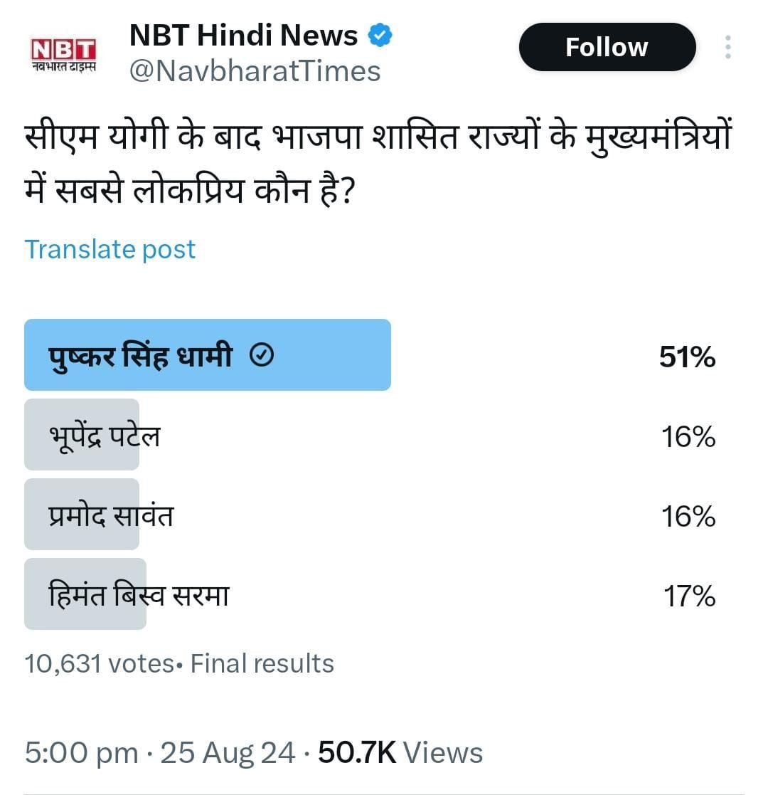768x795 pixels.
Task: Click the @NavbharatTimes handle
Action: (255, 71)
